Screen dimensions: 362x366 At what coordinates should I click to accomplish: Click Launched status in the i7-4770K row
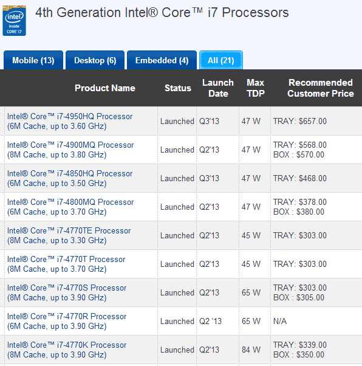click(x=177, y=350)
